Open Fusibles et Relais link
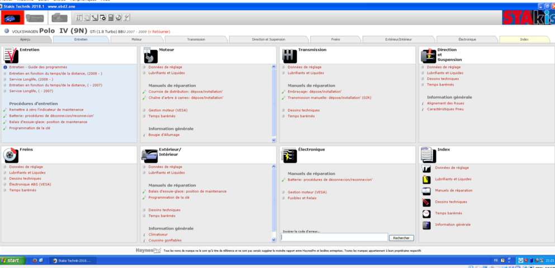This screenshot has height=268, width=555. coord(302,198)
